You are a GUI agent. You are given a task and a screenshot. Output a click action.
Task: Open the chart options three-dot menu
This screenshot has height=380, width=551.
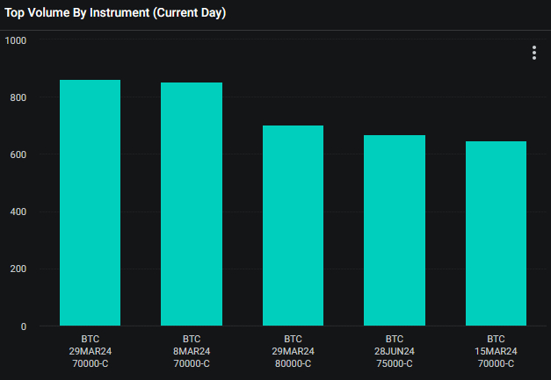(x=533, y=53)
